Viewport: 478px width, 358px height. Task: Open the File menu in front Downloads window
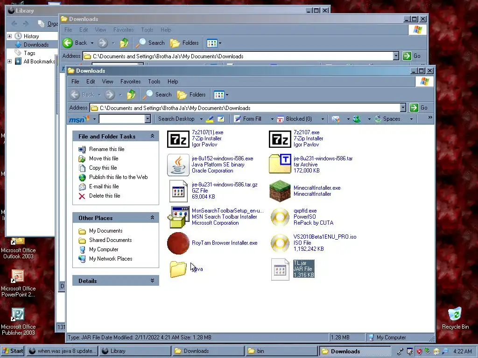tap(75, 82)
